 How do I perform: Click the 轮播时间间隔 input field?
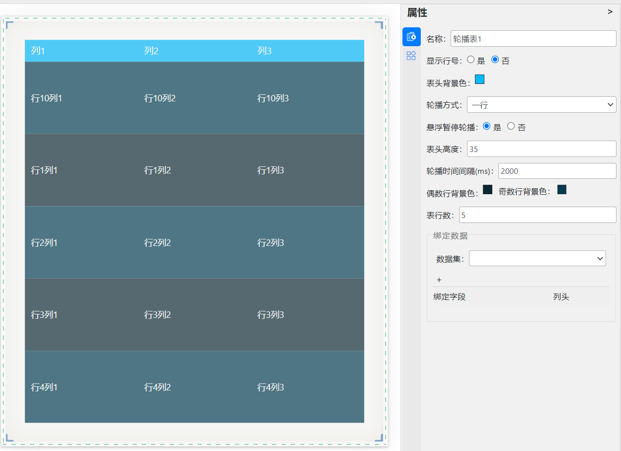(x=557, y=171)
